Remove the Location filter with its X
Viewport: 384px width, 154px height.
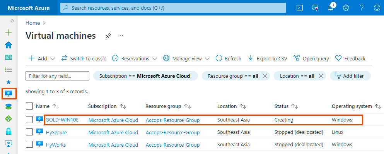click(321, 76)
